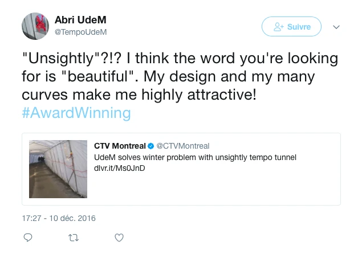Click the reply speech bubble icon
Viewport: 362px width, 258px height.
point(28,237)
